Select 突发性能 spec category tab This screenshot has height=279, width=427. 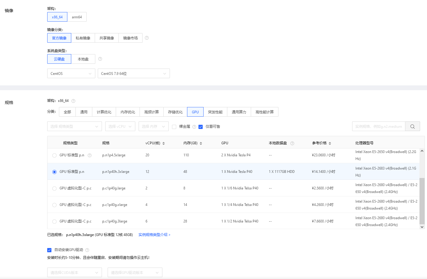[x=215, y=112]
